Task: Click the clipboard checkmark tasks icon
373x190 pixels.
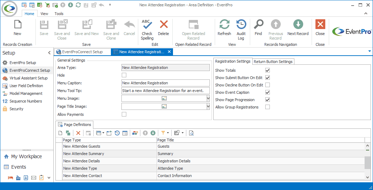Action: (x=41, y=177)
